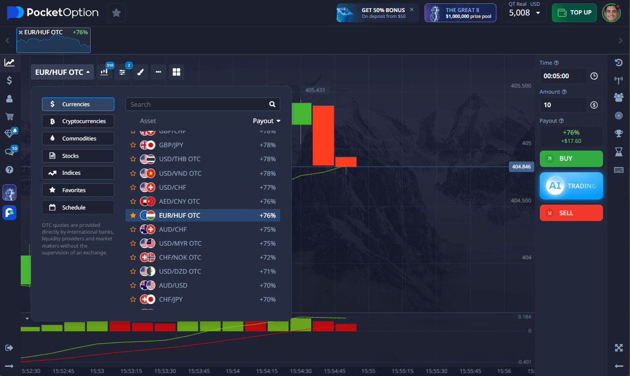Image resolution: width=630 pixels, height=376 pixels.
Task: Toggle fullscreen mode icon
Action: coord(618,348)
